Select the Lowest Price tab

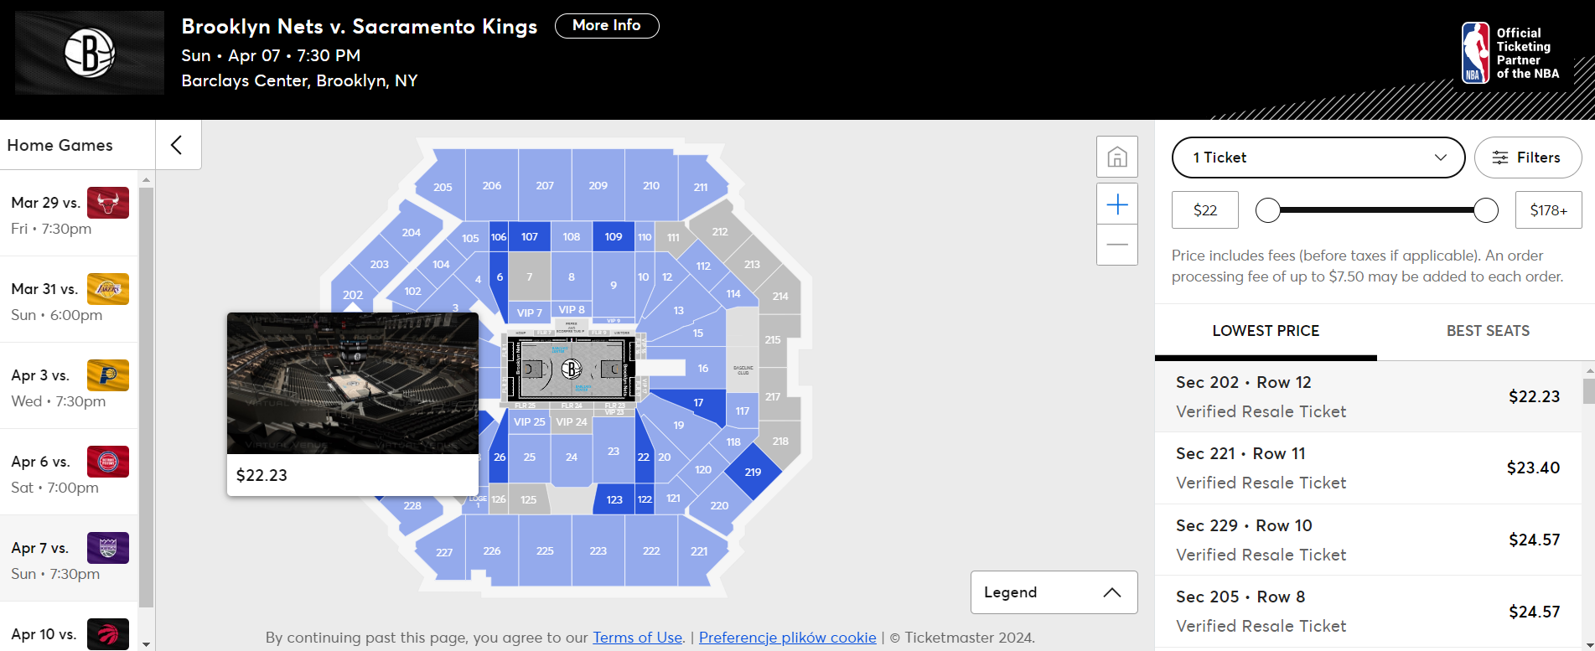click(1266, 331)
